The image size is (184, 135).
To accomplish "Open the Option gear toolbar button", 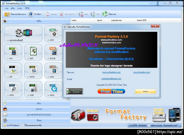I will point(34,14).
